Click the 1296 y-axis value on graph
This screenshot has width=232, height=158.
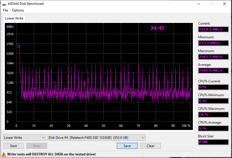point(10,83)
